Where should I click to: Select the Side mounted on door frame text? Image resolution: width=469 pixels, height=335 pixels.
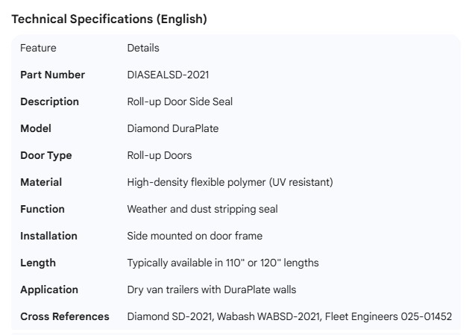coord(195,236)
